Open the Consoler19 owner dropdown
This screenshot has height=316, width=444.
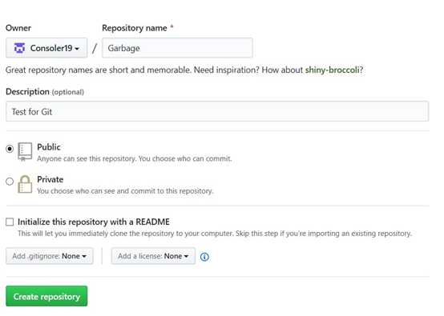coord(46,48)
